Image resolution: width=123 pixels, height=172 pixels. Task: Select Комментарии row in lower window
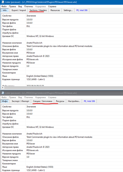(62, 164)
